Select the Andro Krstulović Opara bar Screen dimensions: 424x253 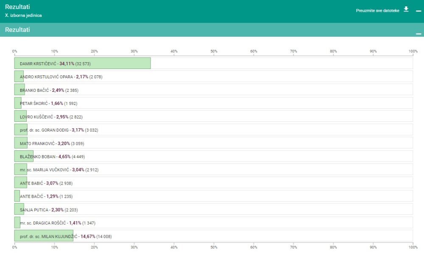(x=19, y=76)
